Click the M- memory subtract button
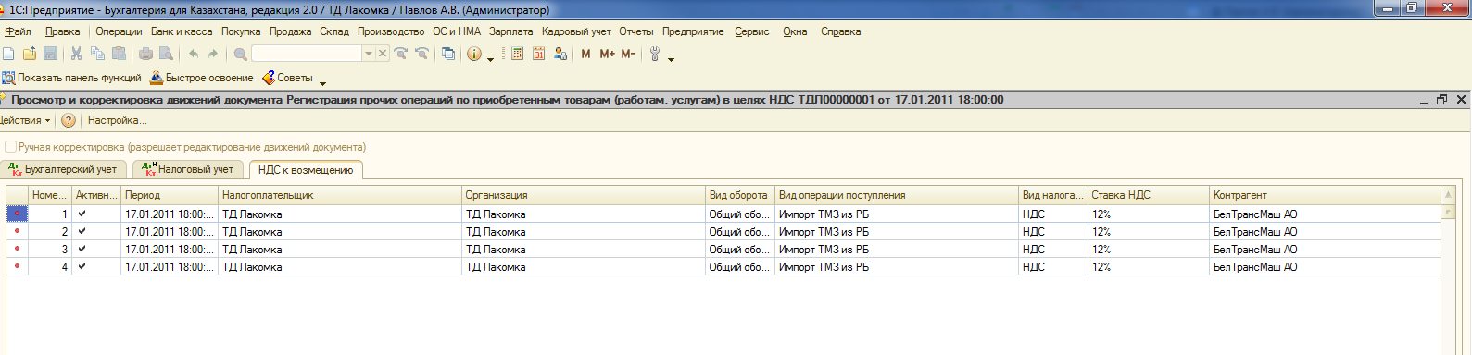The height and width of the screenshot is (355, 1472). click(628, 54)
